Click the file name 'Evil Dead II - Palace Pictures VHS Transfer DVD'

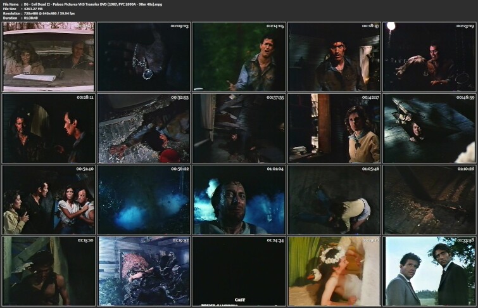[68, 4]
